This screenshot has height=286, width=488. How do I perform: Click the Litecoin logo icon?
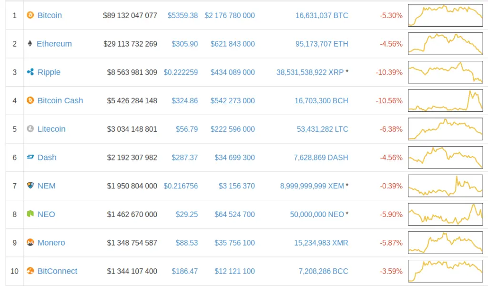pos(30,129)
